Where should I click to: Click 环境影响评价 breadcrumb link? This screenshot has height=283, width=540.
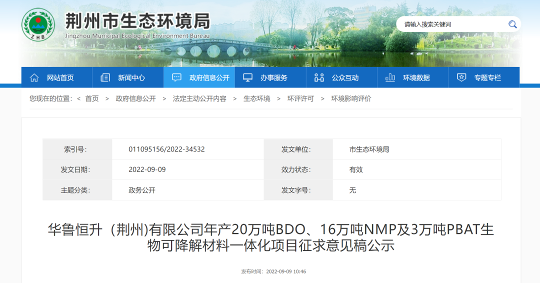coord(351,99)
